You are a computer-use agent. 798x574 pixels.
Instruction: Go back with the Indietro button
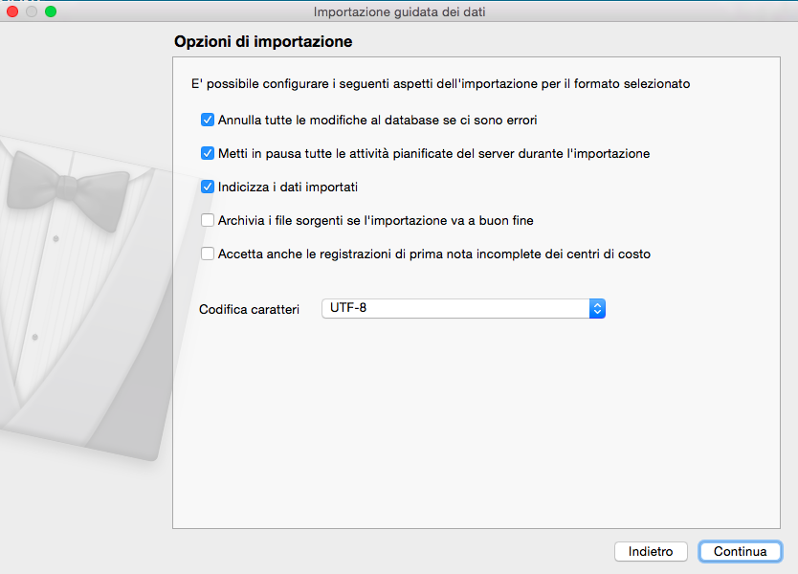(x=651, y=552)
